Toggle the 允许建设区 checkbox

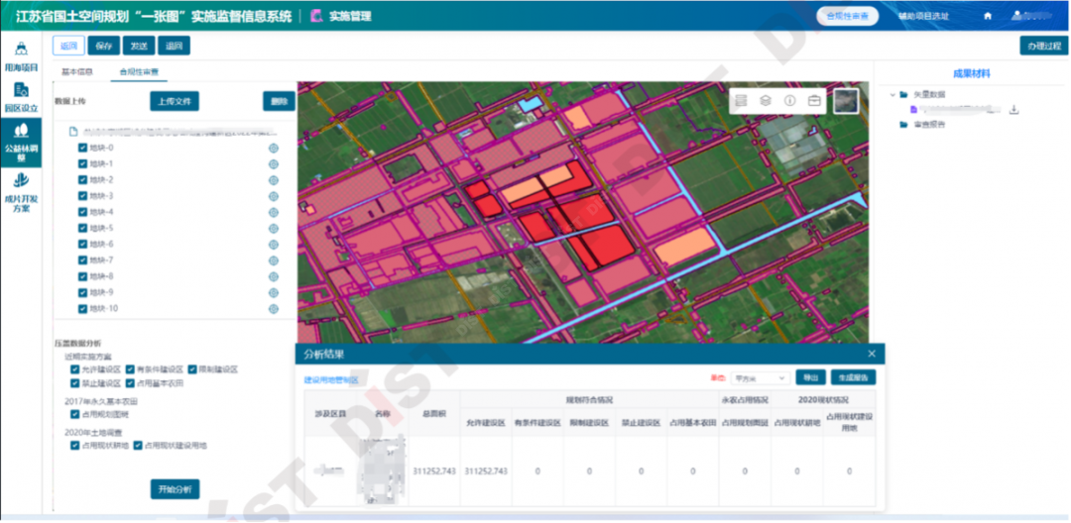[x=74, y=369]
